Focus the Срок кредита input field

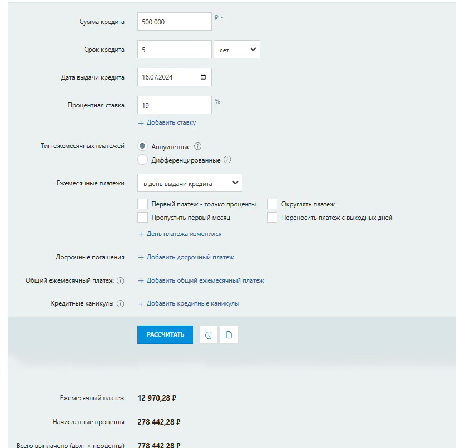(175, 50)
